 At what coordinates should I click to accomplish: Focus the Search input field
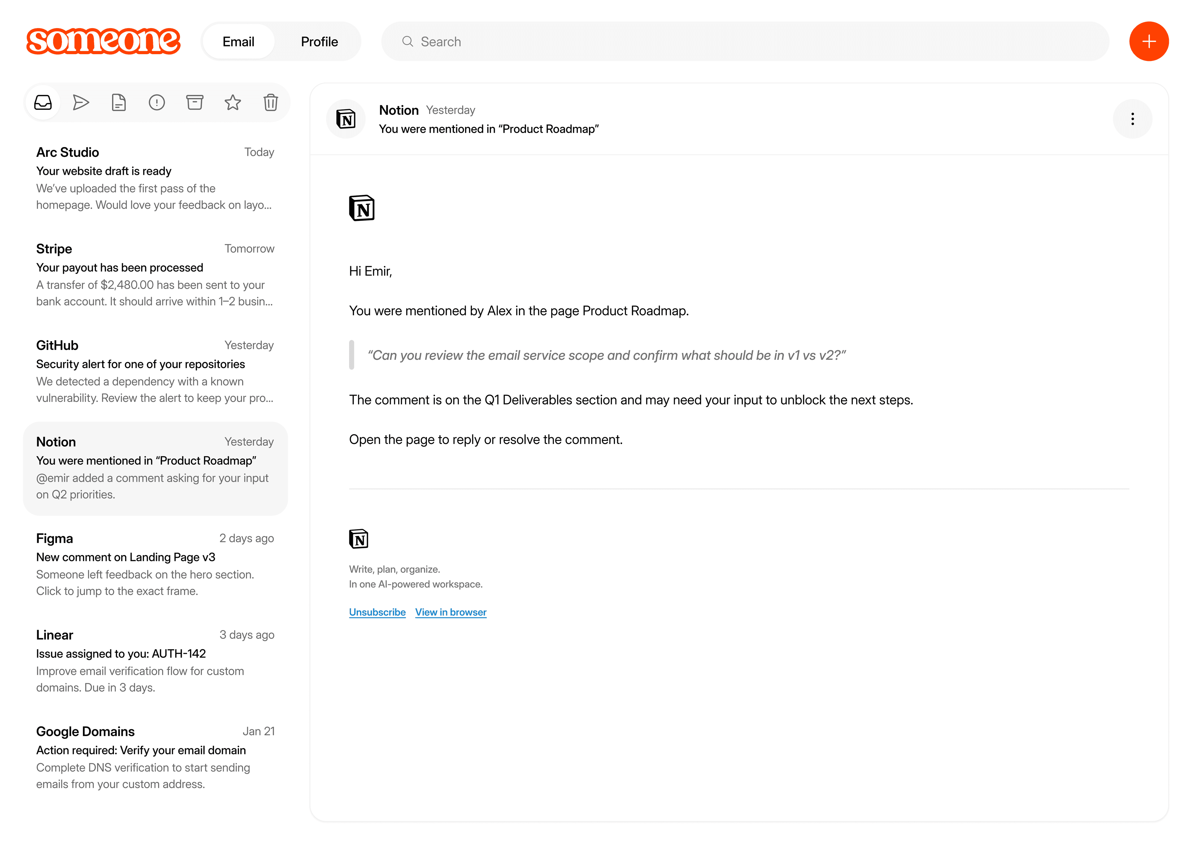(745, 42)
